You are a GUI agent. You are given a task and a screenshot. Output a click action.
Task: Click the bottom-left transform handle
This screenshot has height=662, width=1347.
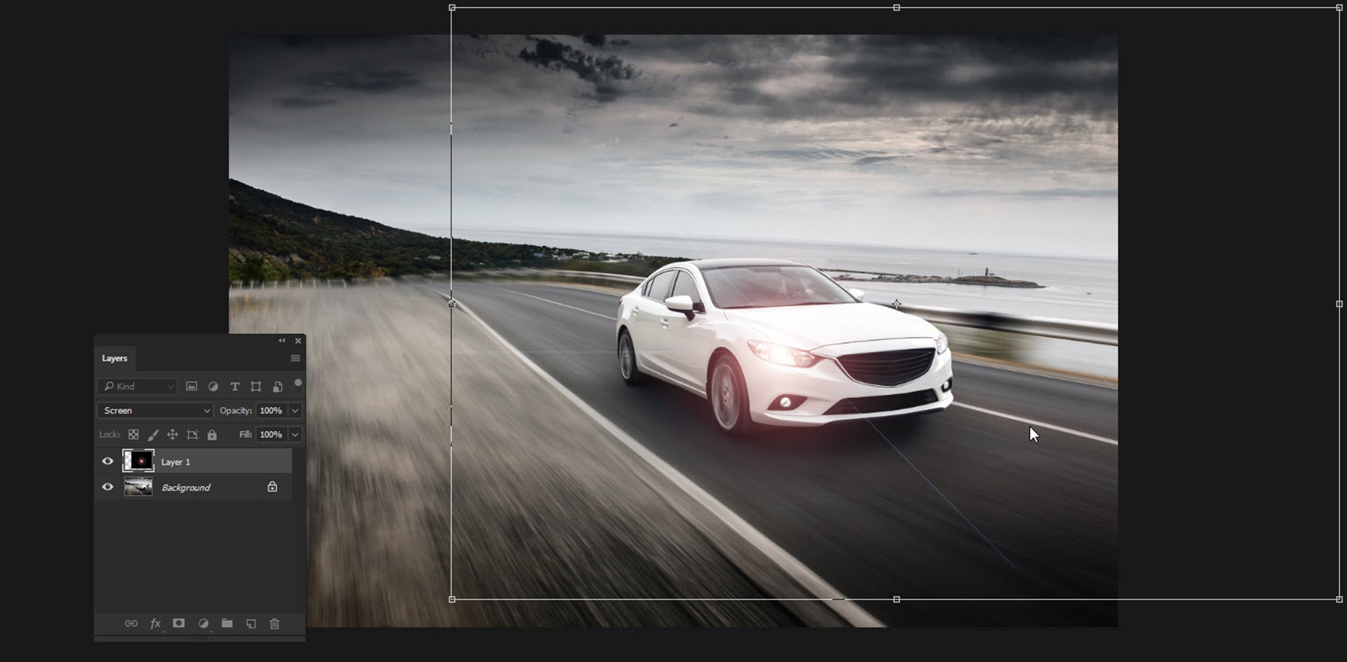[452, 600]
